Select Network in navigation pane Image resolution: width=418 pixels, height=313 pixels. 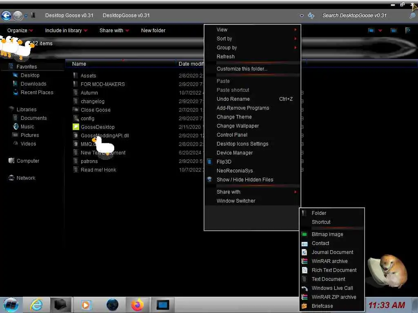[26, 178]
